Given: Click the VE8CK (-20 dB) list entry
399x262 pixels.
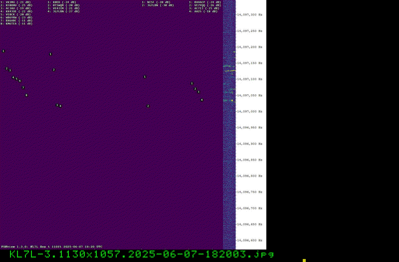Looking at the screenshot, I should click(x=15, y=14).
